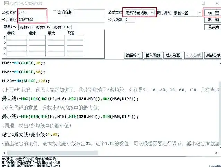221x167 pixels.
Task: Click the comment about finding the maximum value
Action: point(51,108)
